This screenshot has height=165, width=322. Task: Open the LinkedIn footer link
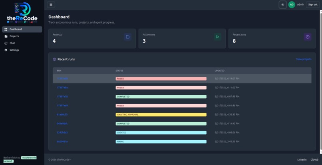tap(302, 160)
